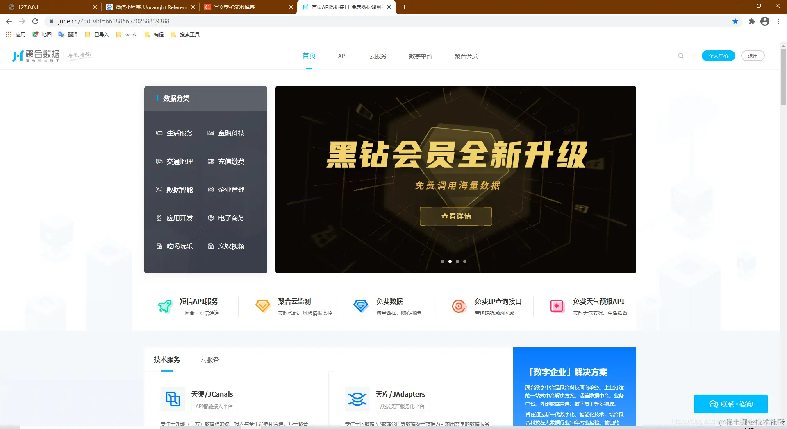Click the 查看详情 banner button
The width and height of the screenshot is (787, 429).
tap(456, 216)
